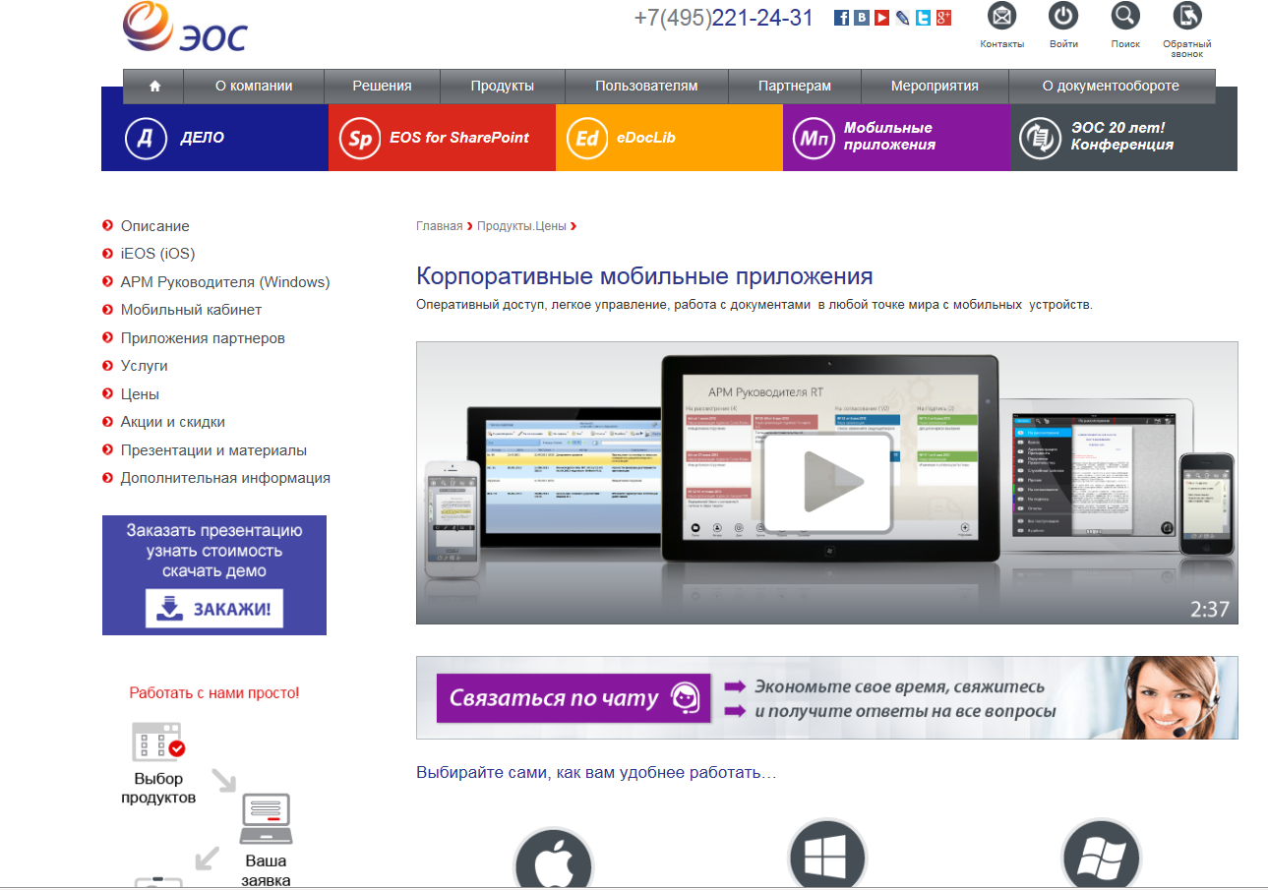
Task: Click the Мп icon for mobile apps
Action: 815,139
